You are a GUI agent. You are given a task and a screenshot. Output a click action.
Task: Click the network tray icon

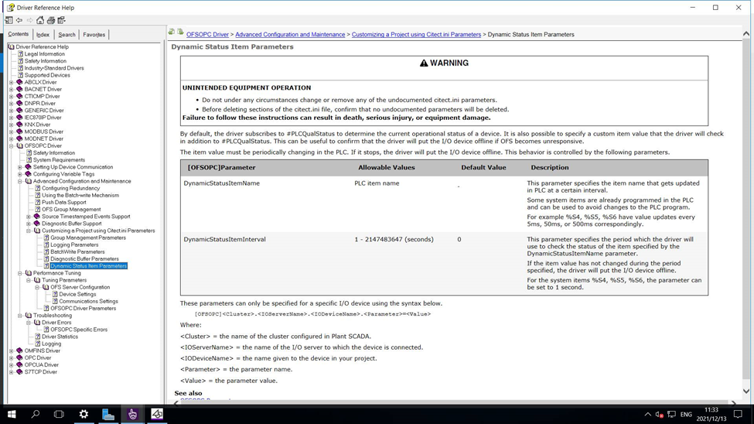pos(672,415)
